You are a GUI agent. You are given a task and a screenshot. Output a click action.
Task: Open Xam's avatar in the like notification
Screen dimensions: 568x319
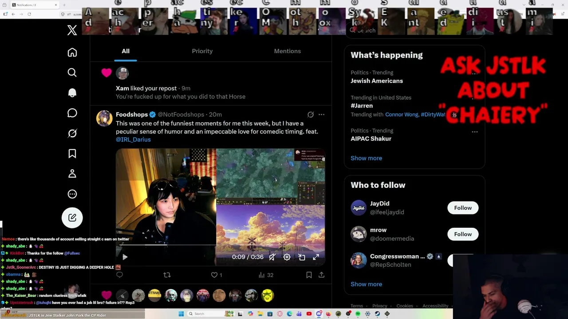tap(122, 73)
